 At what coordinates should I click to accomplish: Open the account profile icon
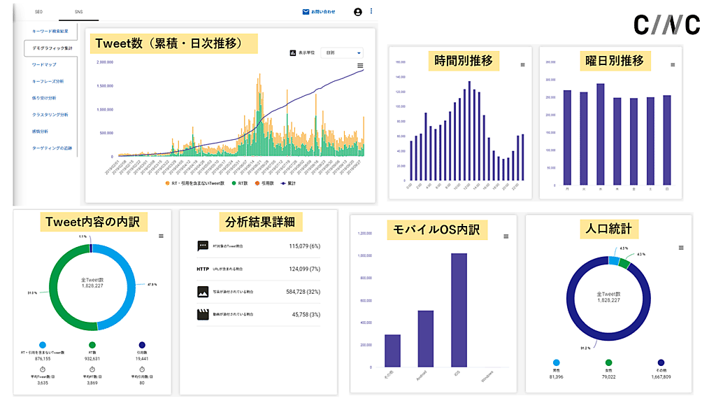(x=358, y=12)
